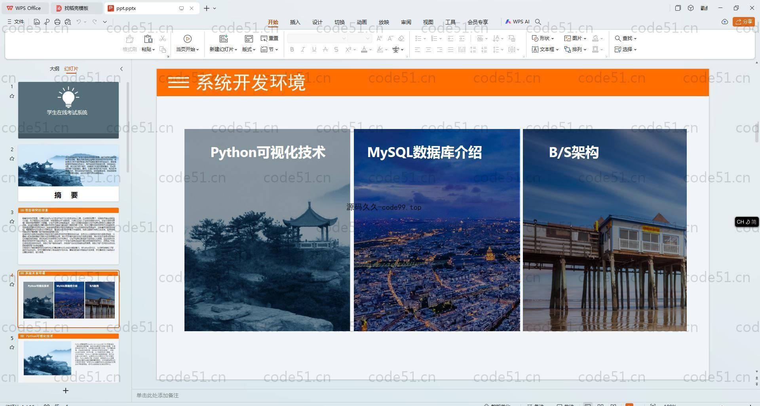Click the Print icon in quick toolbar
Screen dimensions: 760x406
pos(57,22)
